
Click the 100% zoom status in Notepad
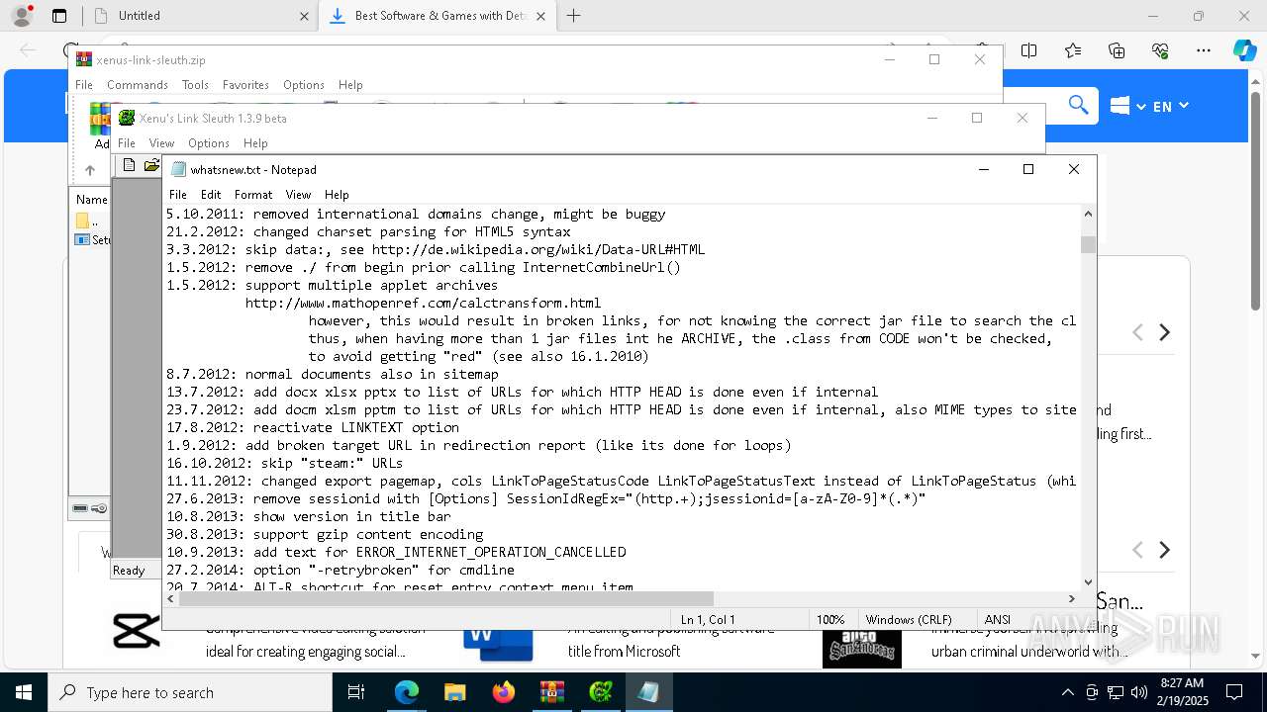point(830,620)
